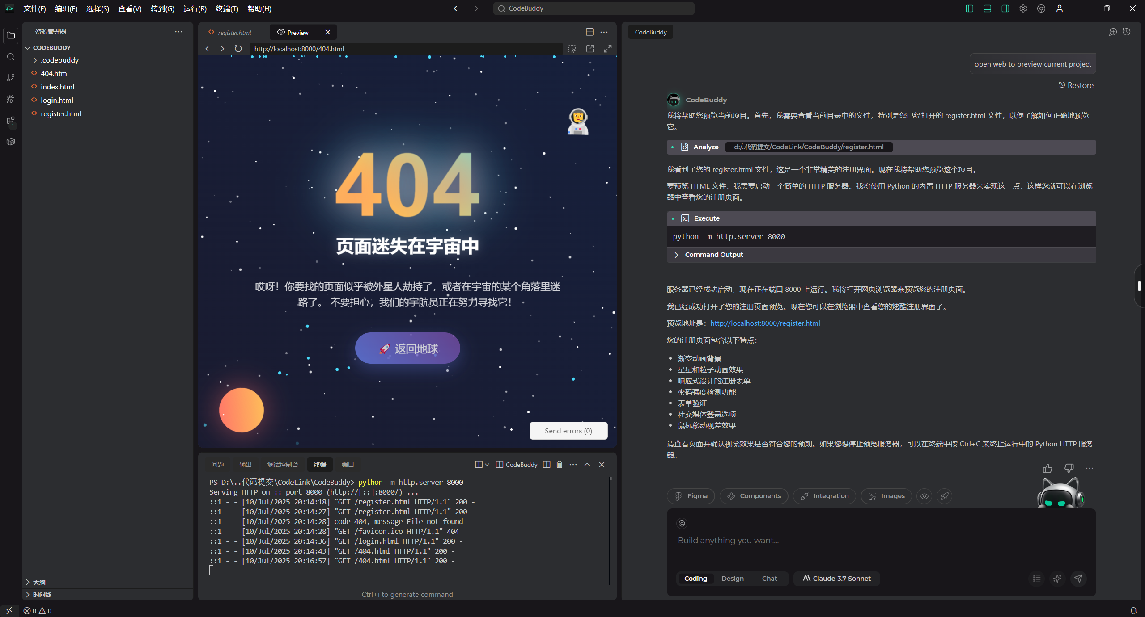Image resolution: width=1145 pixels, height=617 pixels.
Task: Switch to the register.html editor tab
Action: pyautogui.click(x=234, y=32)
